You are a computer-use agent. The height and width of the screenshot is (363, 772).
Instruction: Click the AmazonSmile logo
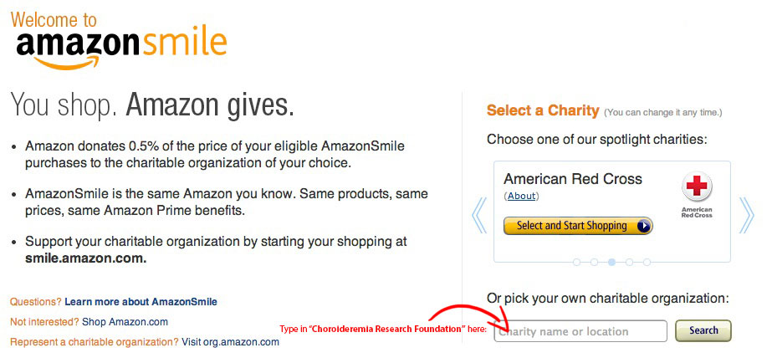pyautogui.click(x=121, y=47)
